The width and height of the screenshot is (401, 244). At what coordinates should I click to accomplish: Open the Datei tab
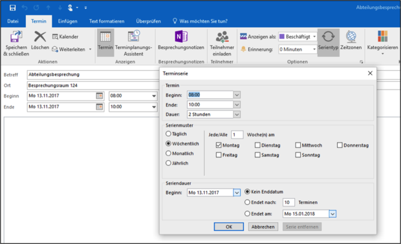point(13,21)
